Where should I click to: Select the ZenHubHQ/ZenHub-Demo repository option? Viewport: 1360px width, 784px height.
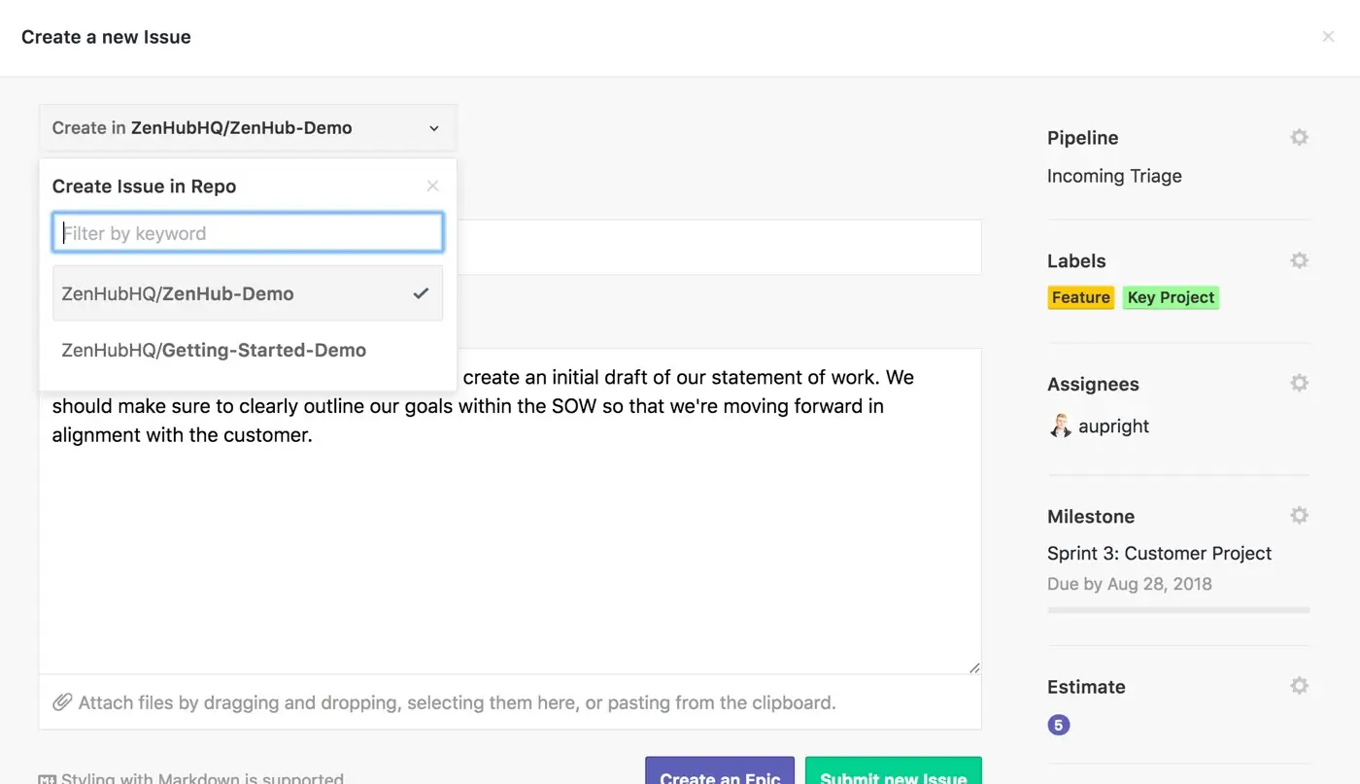point(248,293)
